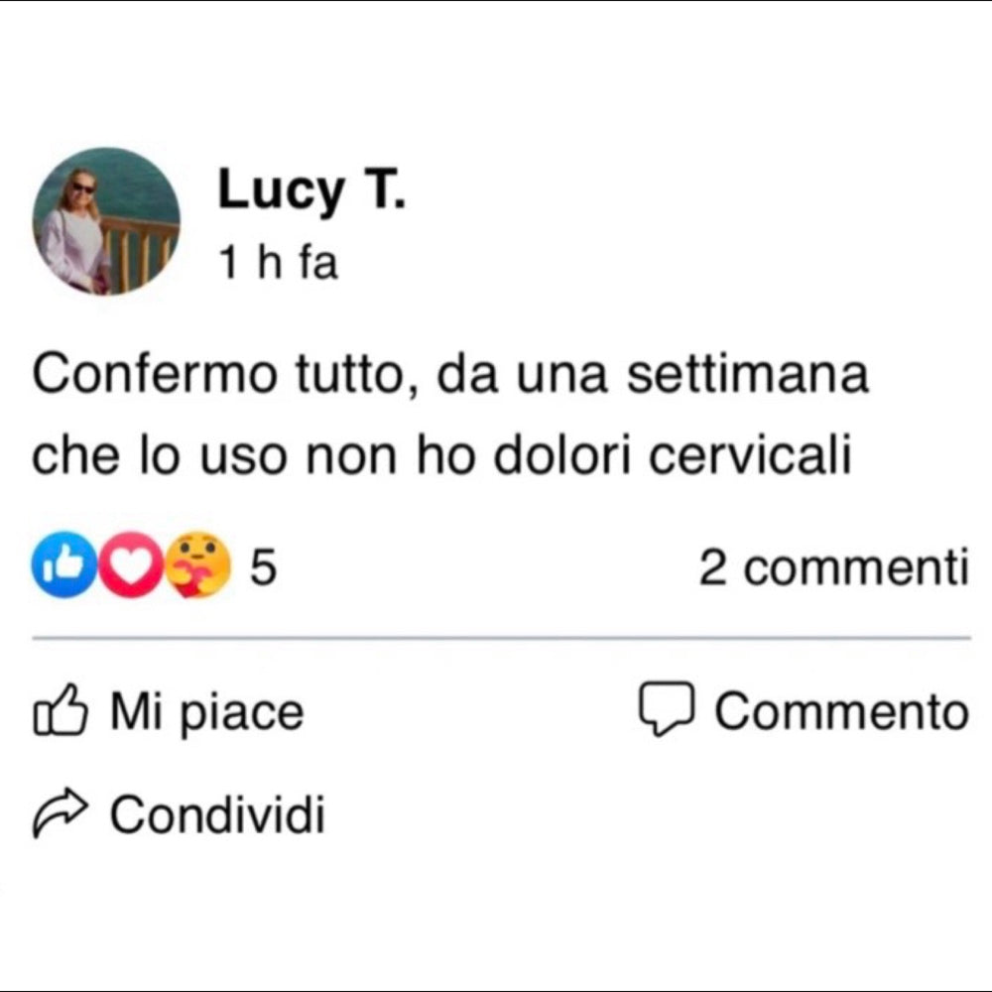Click the thumbs-up outline icon
This screenshot has height=992, width=992.
tap(62, 714)
